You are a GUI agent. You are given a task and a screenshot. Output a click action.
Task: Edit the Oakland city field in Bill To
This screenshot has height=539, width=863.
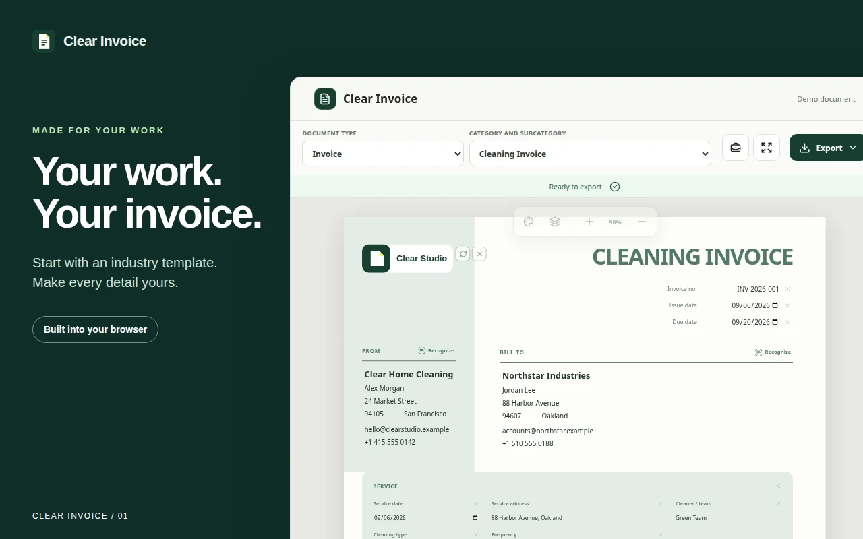click(555, 416)
